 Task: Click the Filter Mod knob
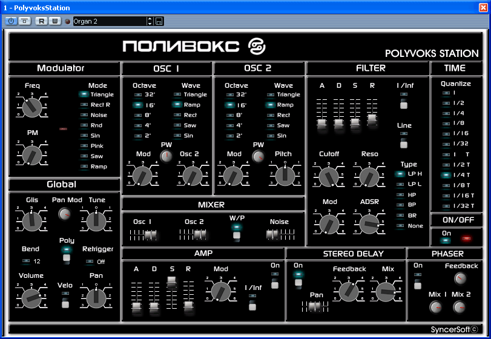tap(329, 224)
